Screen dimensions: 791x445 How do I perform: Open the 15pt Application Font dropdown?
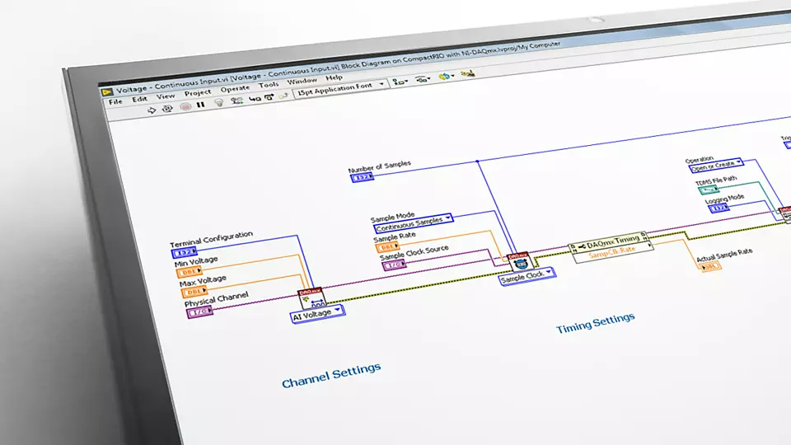pos(340,89)
